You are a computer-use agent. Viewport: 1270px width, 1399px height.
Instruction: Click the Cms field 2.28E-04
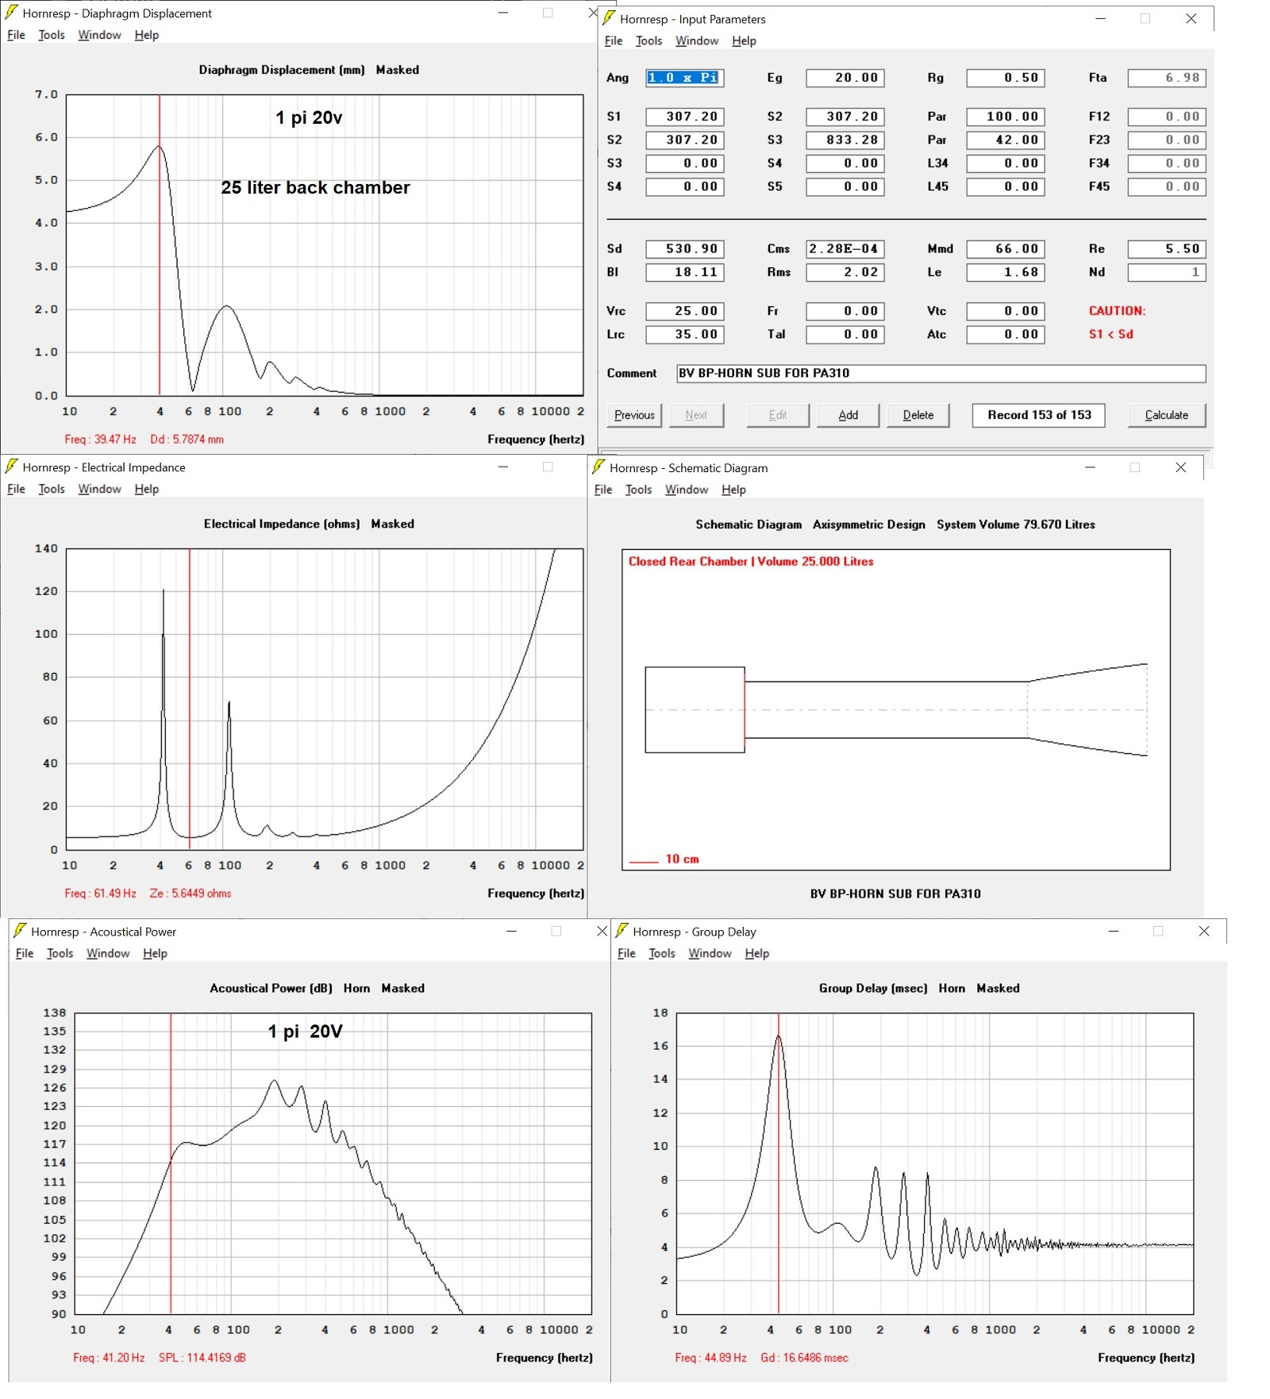(845, 249)
